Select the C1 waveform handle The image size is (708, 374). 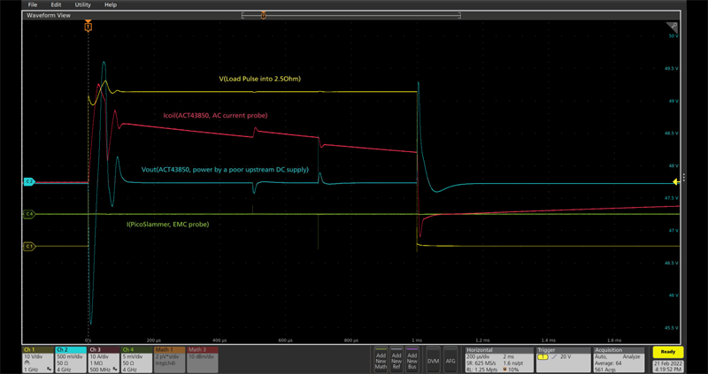29,247
